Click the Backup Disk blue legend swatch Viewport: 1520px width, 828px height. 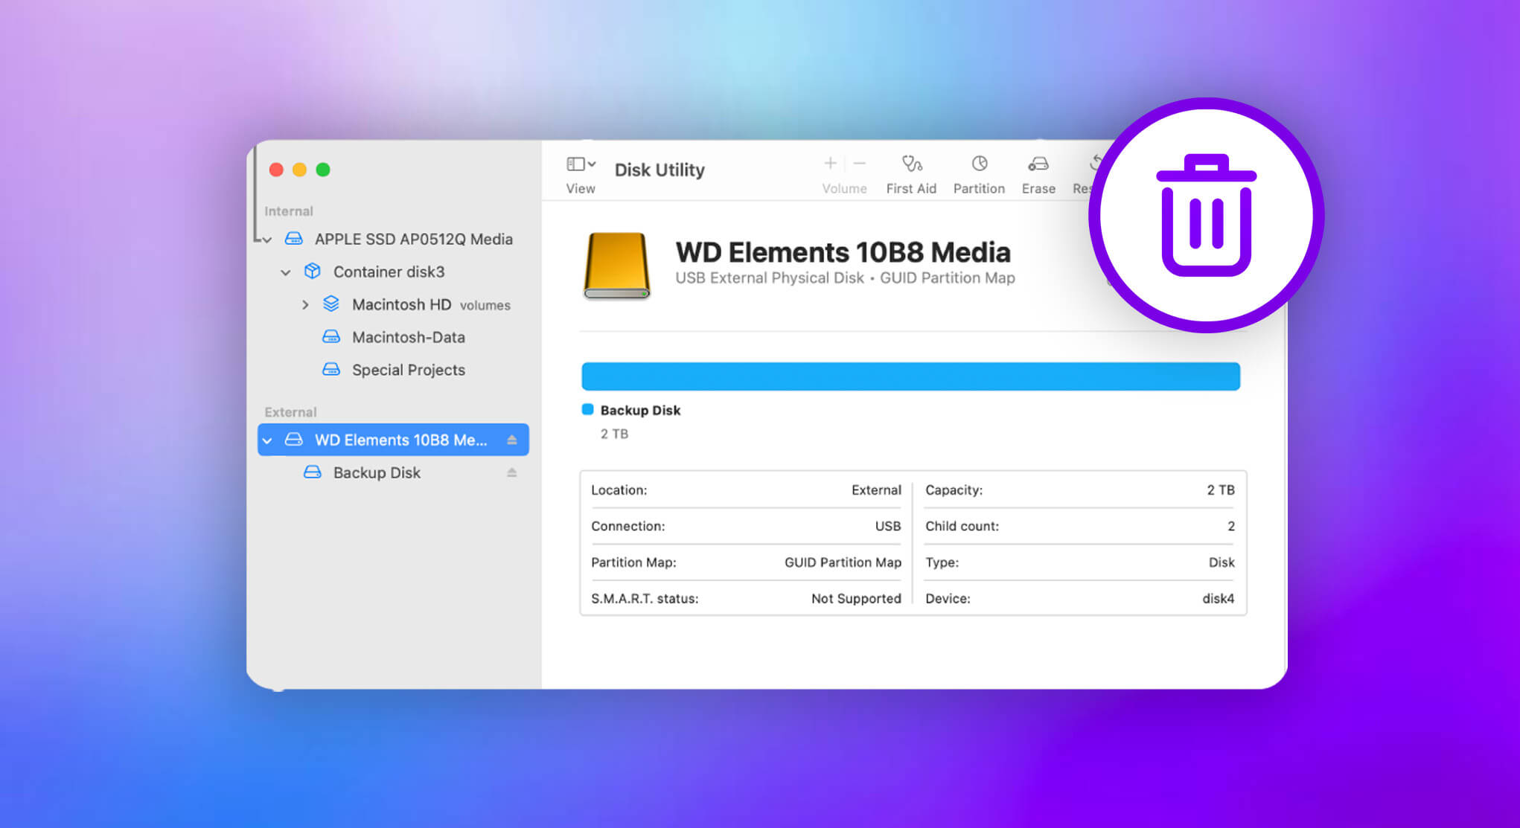[x=587, y=409]
